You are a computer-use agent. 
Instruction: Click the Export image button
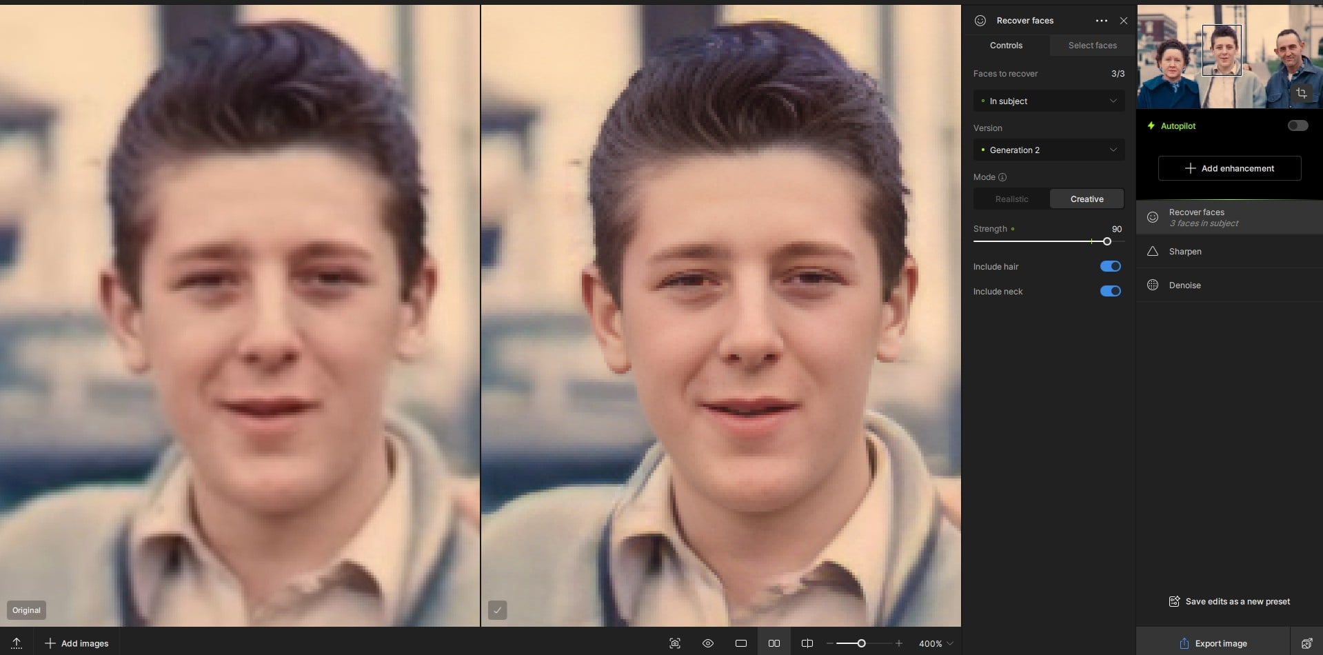coord(1213,643)
